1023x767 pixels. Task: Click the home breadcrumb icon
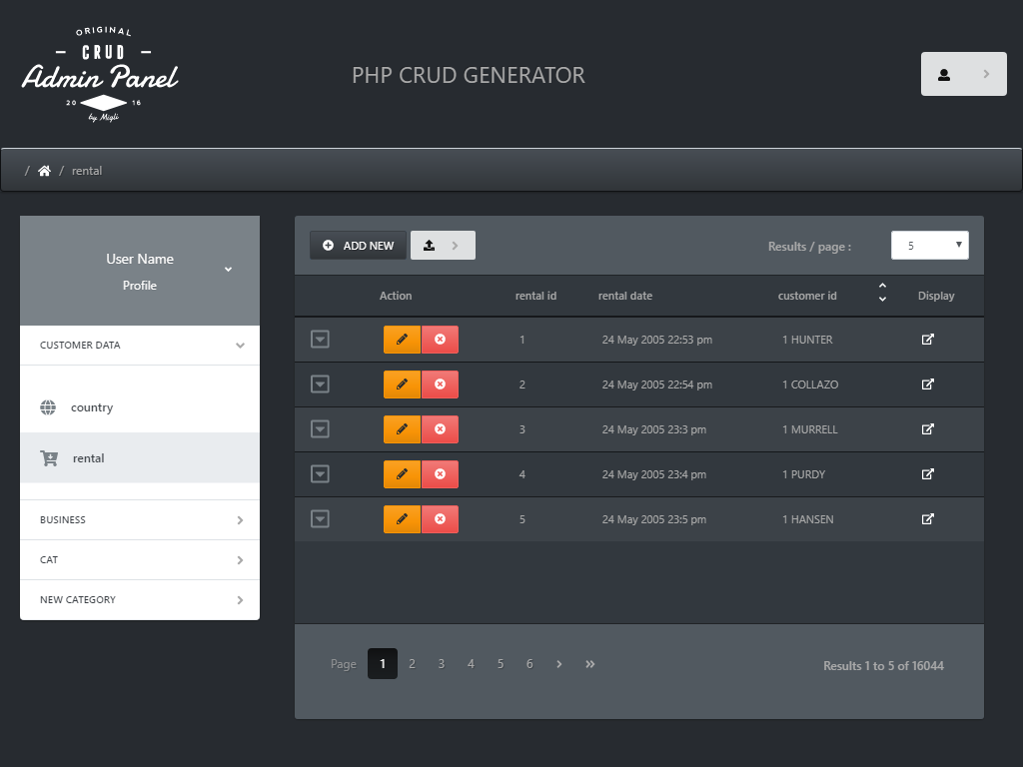click(x=44, y=170)
